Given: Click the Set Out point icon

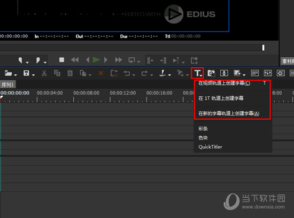Looking at the screenshot, I should (38, 60).
